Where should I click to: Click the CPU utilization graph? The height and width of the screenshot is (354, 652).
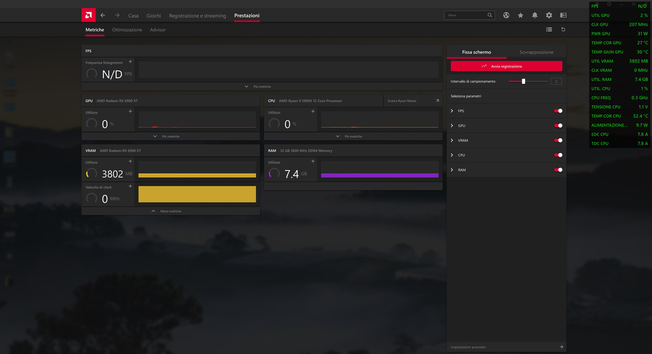[379, 120]
